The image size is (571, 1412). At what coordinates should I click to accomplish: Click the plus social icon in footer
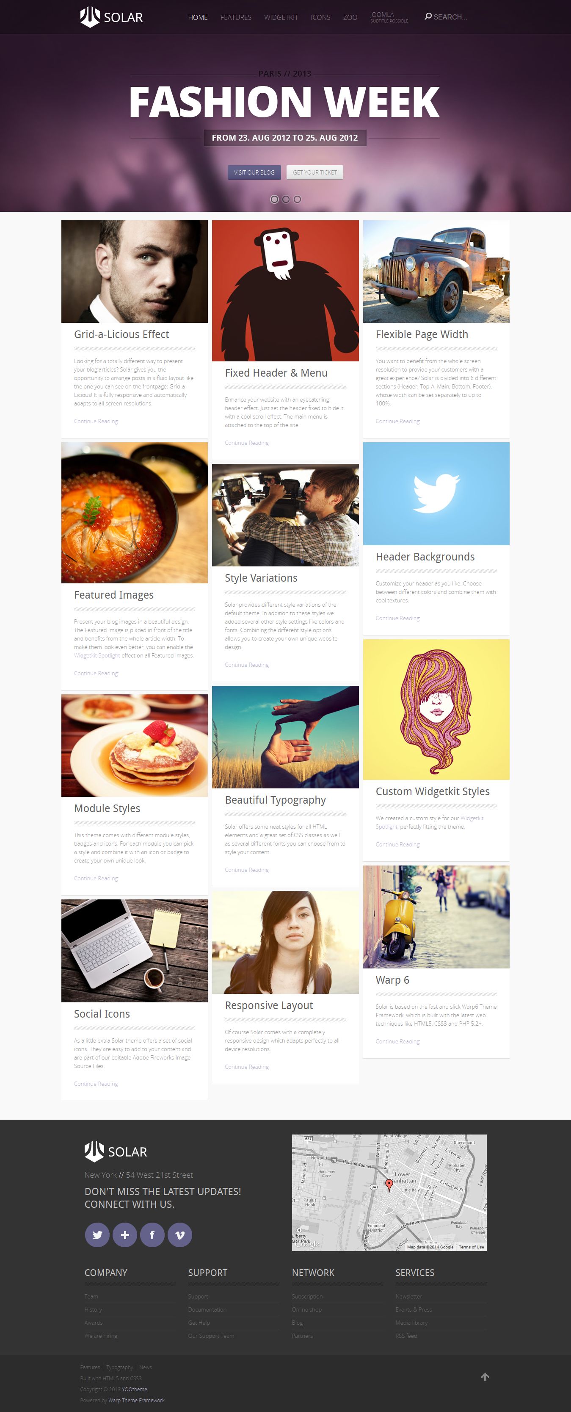(x=125, y=1235)
